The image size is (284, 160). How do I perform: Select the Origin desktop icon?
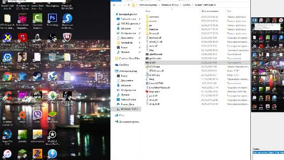[x=23, y=116]
